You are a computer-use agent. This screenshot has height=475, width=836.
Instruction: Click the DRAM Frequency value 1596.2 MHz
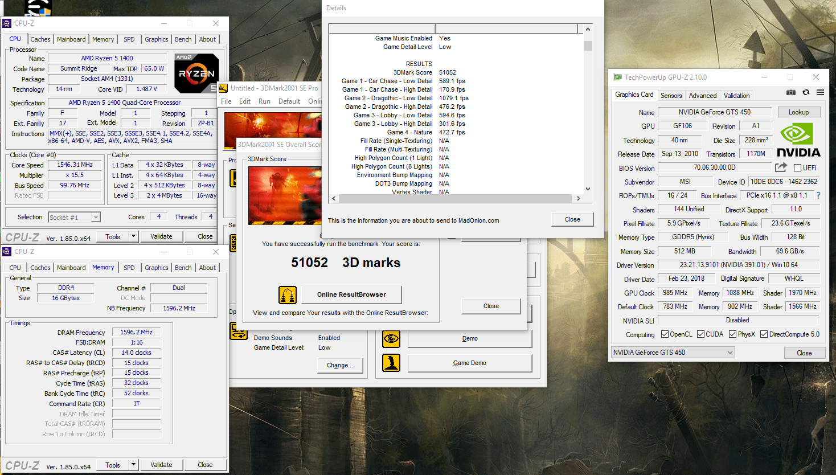coord(137,332)
